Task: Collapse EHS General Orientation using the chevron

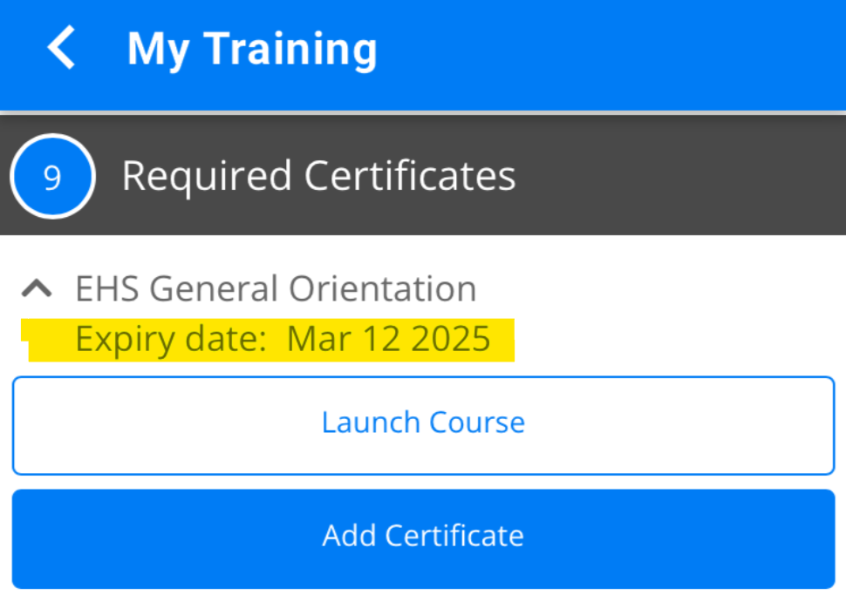Action: 37,289
